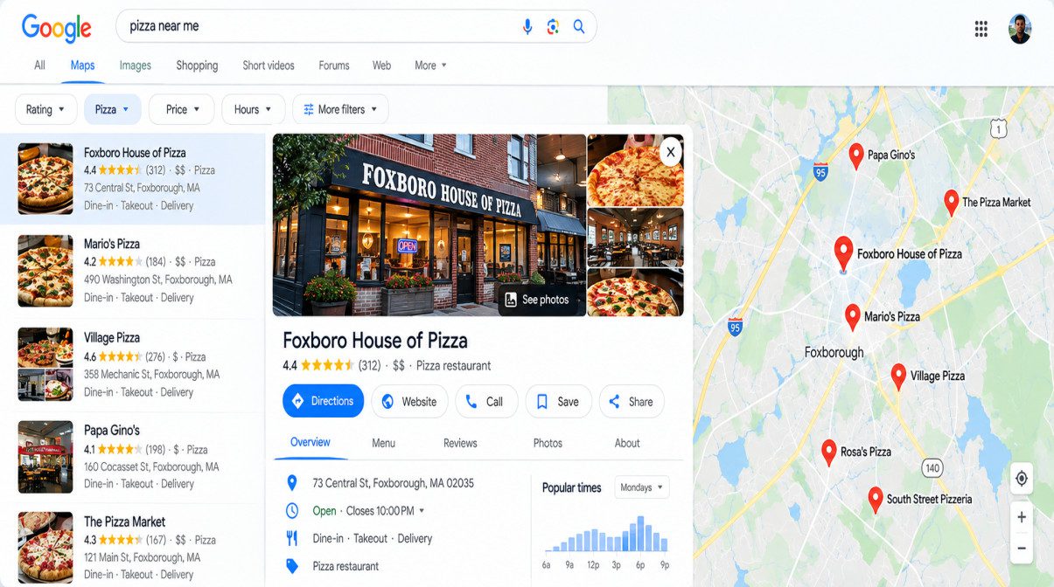The height and width of the screenshot is (587, 1054).
Task: Click the Foxboro House of Pizza map pin
Action: tap(843, 253)
